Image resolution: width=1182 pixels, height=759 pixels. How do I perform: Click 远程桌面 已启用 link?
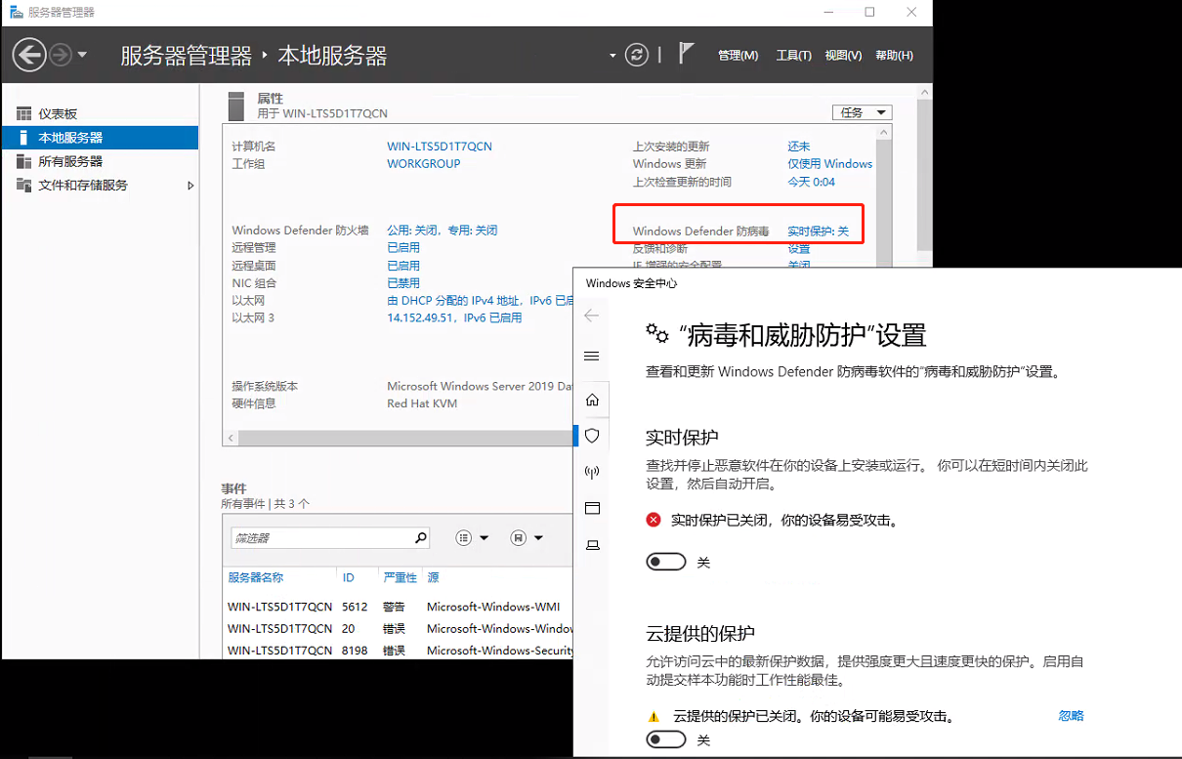tap(403, 266)
